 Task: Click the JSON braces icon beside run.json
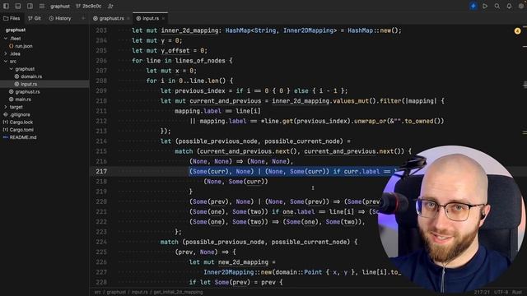click(x=11, y=46)
